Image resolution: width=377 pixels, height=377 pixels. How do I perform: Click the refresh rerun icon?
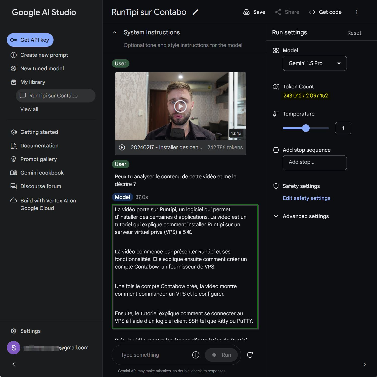coord(250,355)
